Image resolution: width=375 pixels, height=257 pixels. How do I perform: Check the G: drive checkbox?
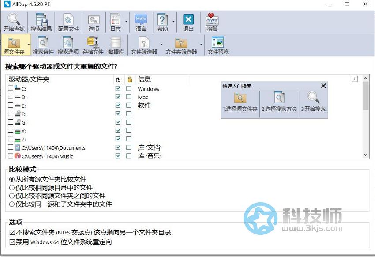point(11,122)
